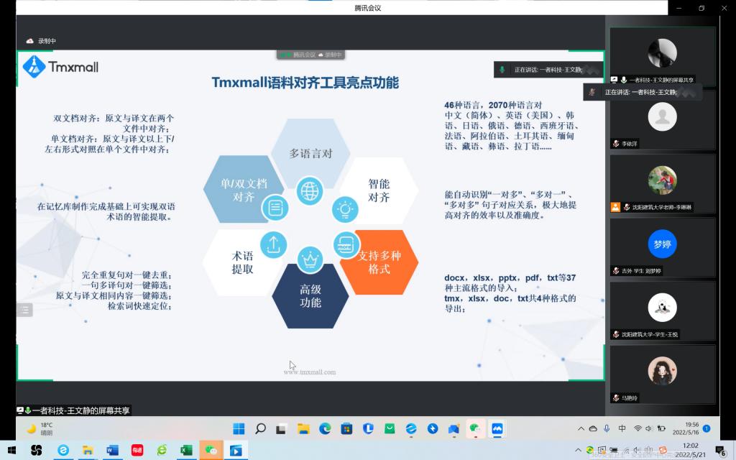The image size is (736, 460).
Task: Click the lightbulb smart alignment icon
Action: tap(345, 209)
